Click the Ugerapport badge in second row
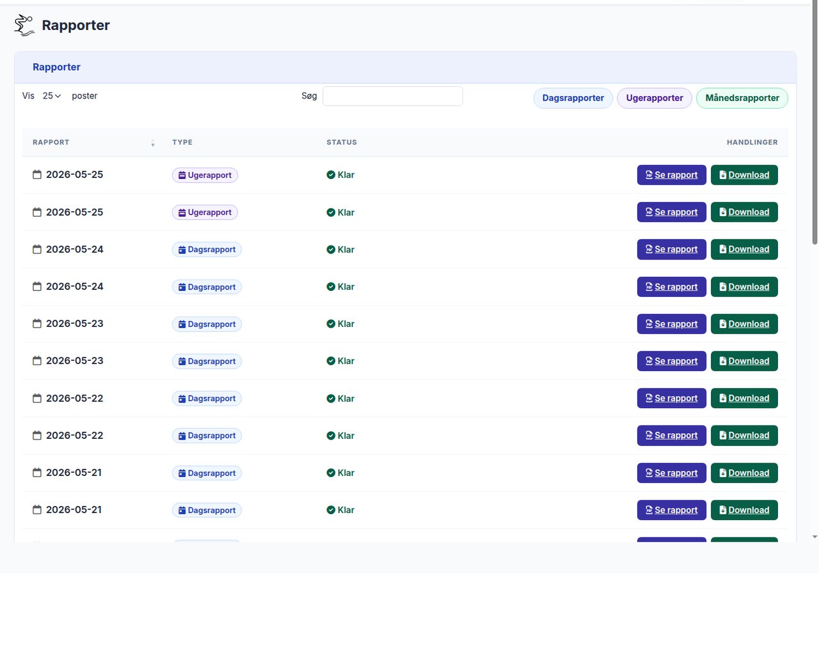The image size is (819, 655). click(205, 212)
